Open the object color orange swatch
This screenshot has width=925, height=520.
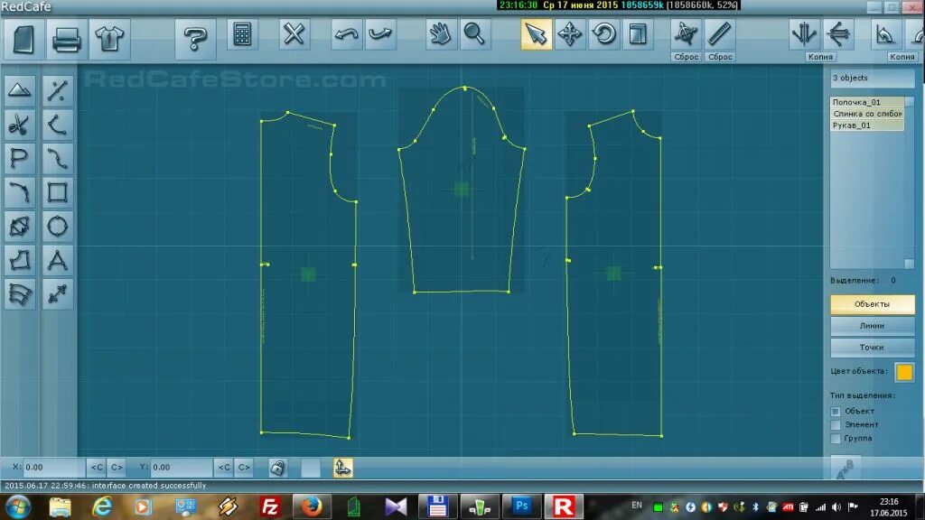point(904,372)
